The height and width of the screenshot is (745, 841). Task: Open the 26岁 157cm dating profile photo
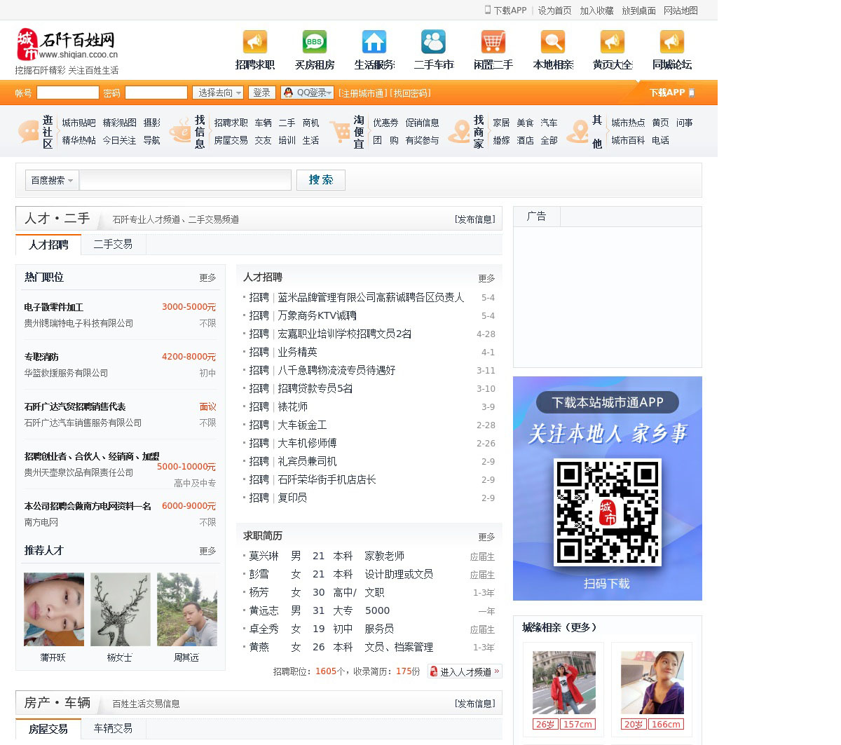563,682
